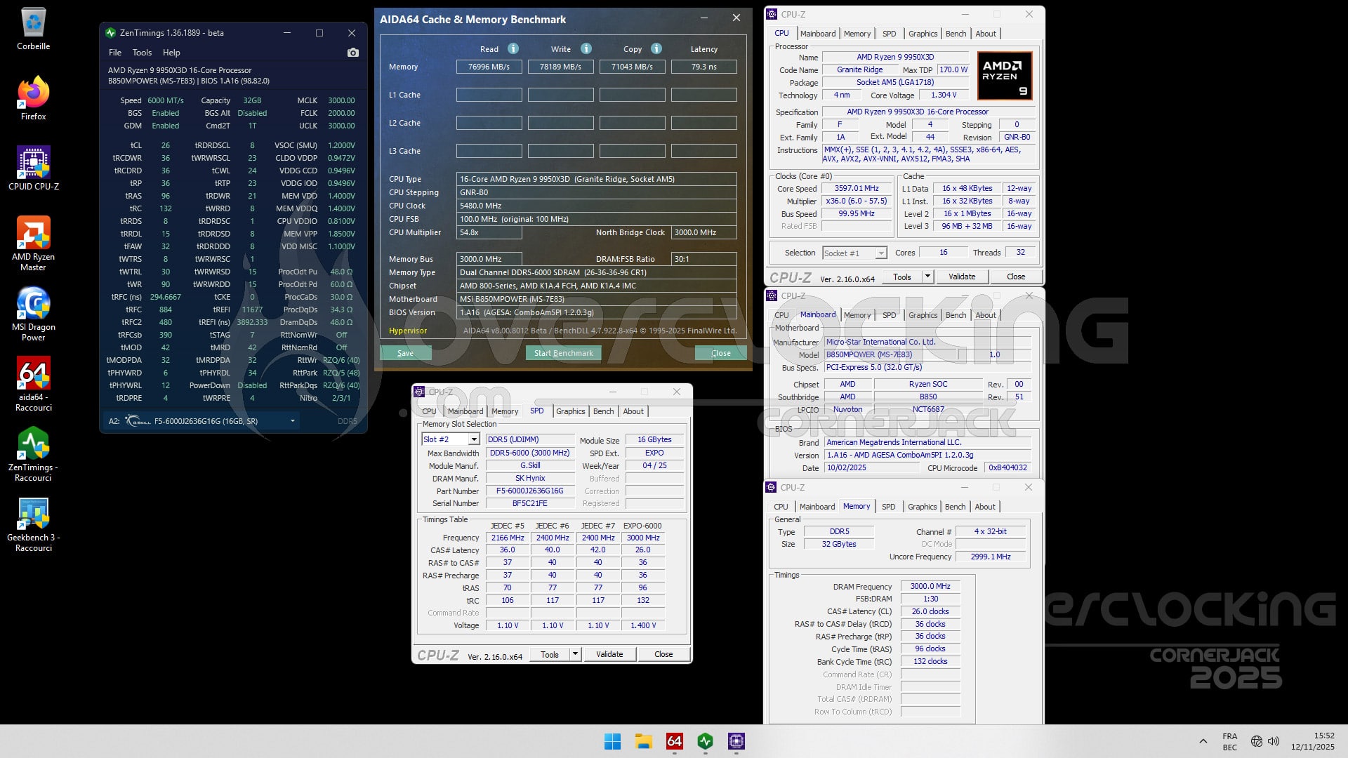This screenshot has height=758, width=1348.
Task: Open the CPU tab in the CPU-Z Memory window
Action: [781, 507]
